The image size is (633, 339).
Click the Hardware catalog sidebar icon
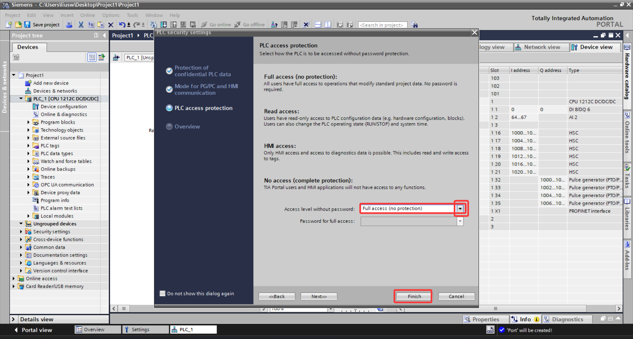coord(627,47)
